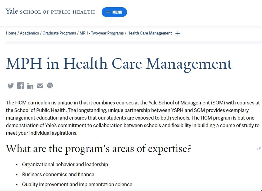This screenshot has width=262, height=191.
Task: Navigate to Graduate Programs
Action: tap(59, 33)
